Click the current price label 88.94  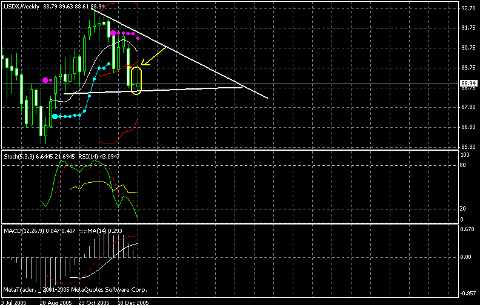[468, 83]
